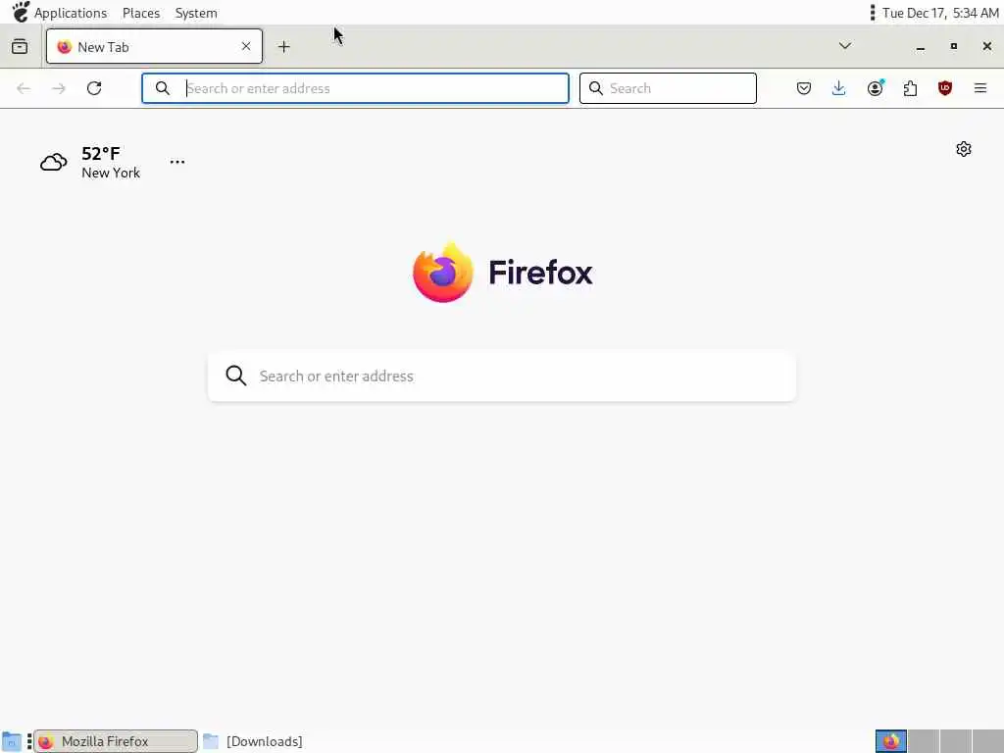Switch to Mozilla Firefox taskbar button
Screen dimensions: 1004x753
(x=116, y=741)
